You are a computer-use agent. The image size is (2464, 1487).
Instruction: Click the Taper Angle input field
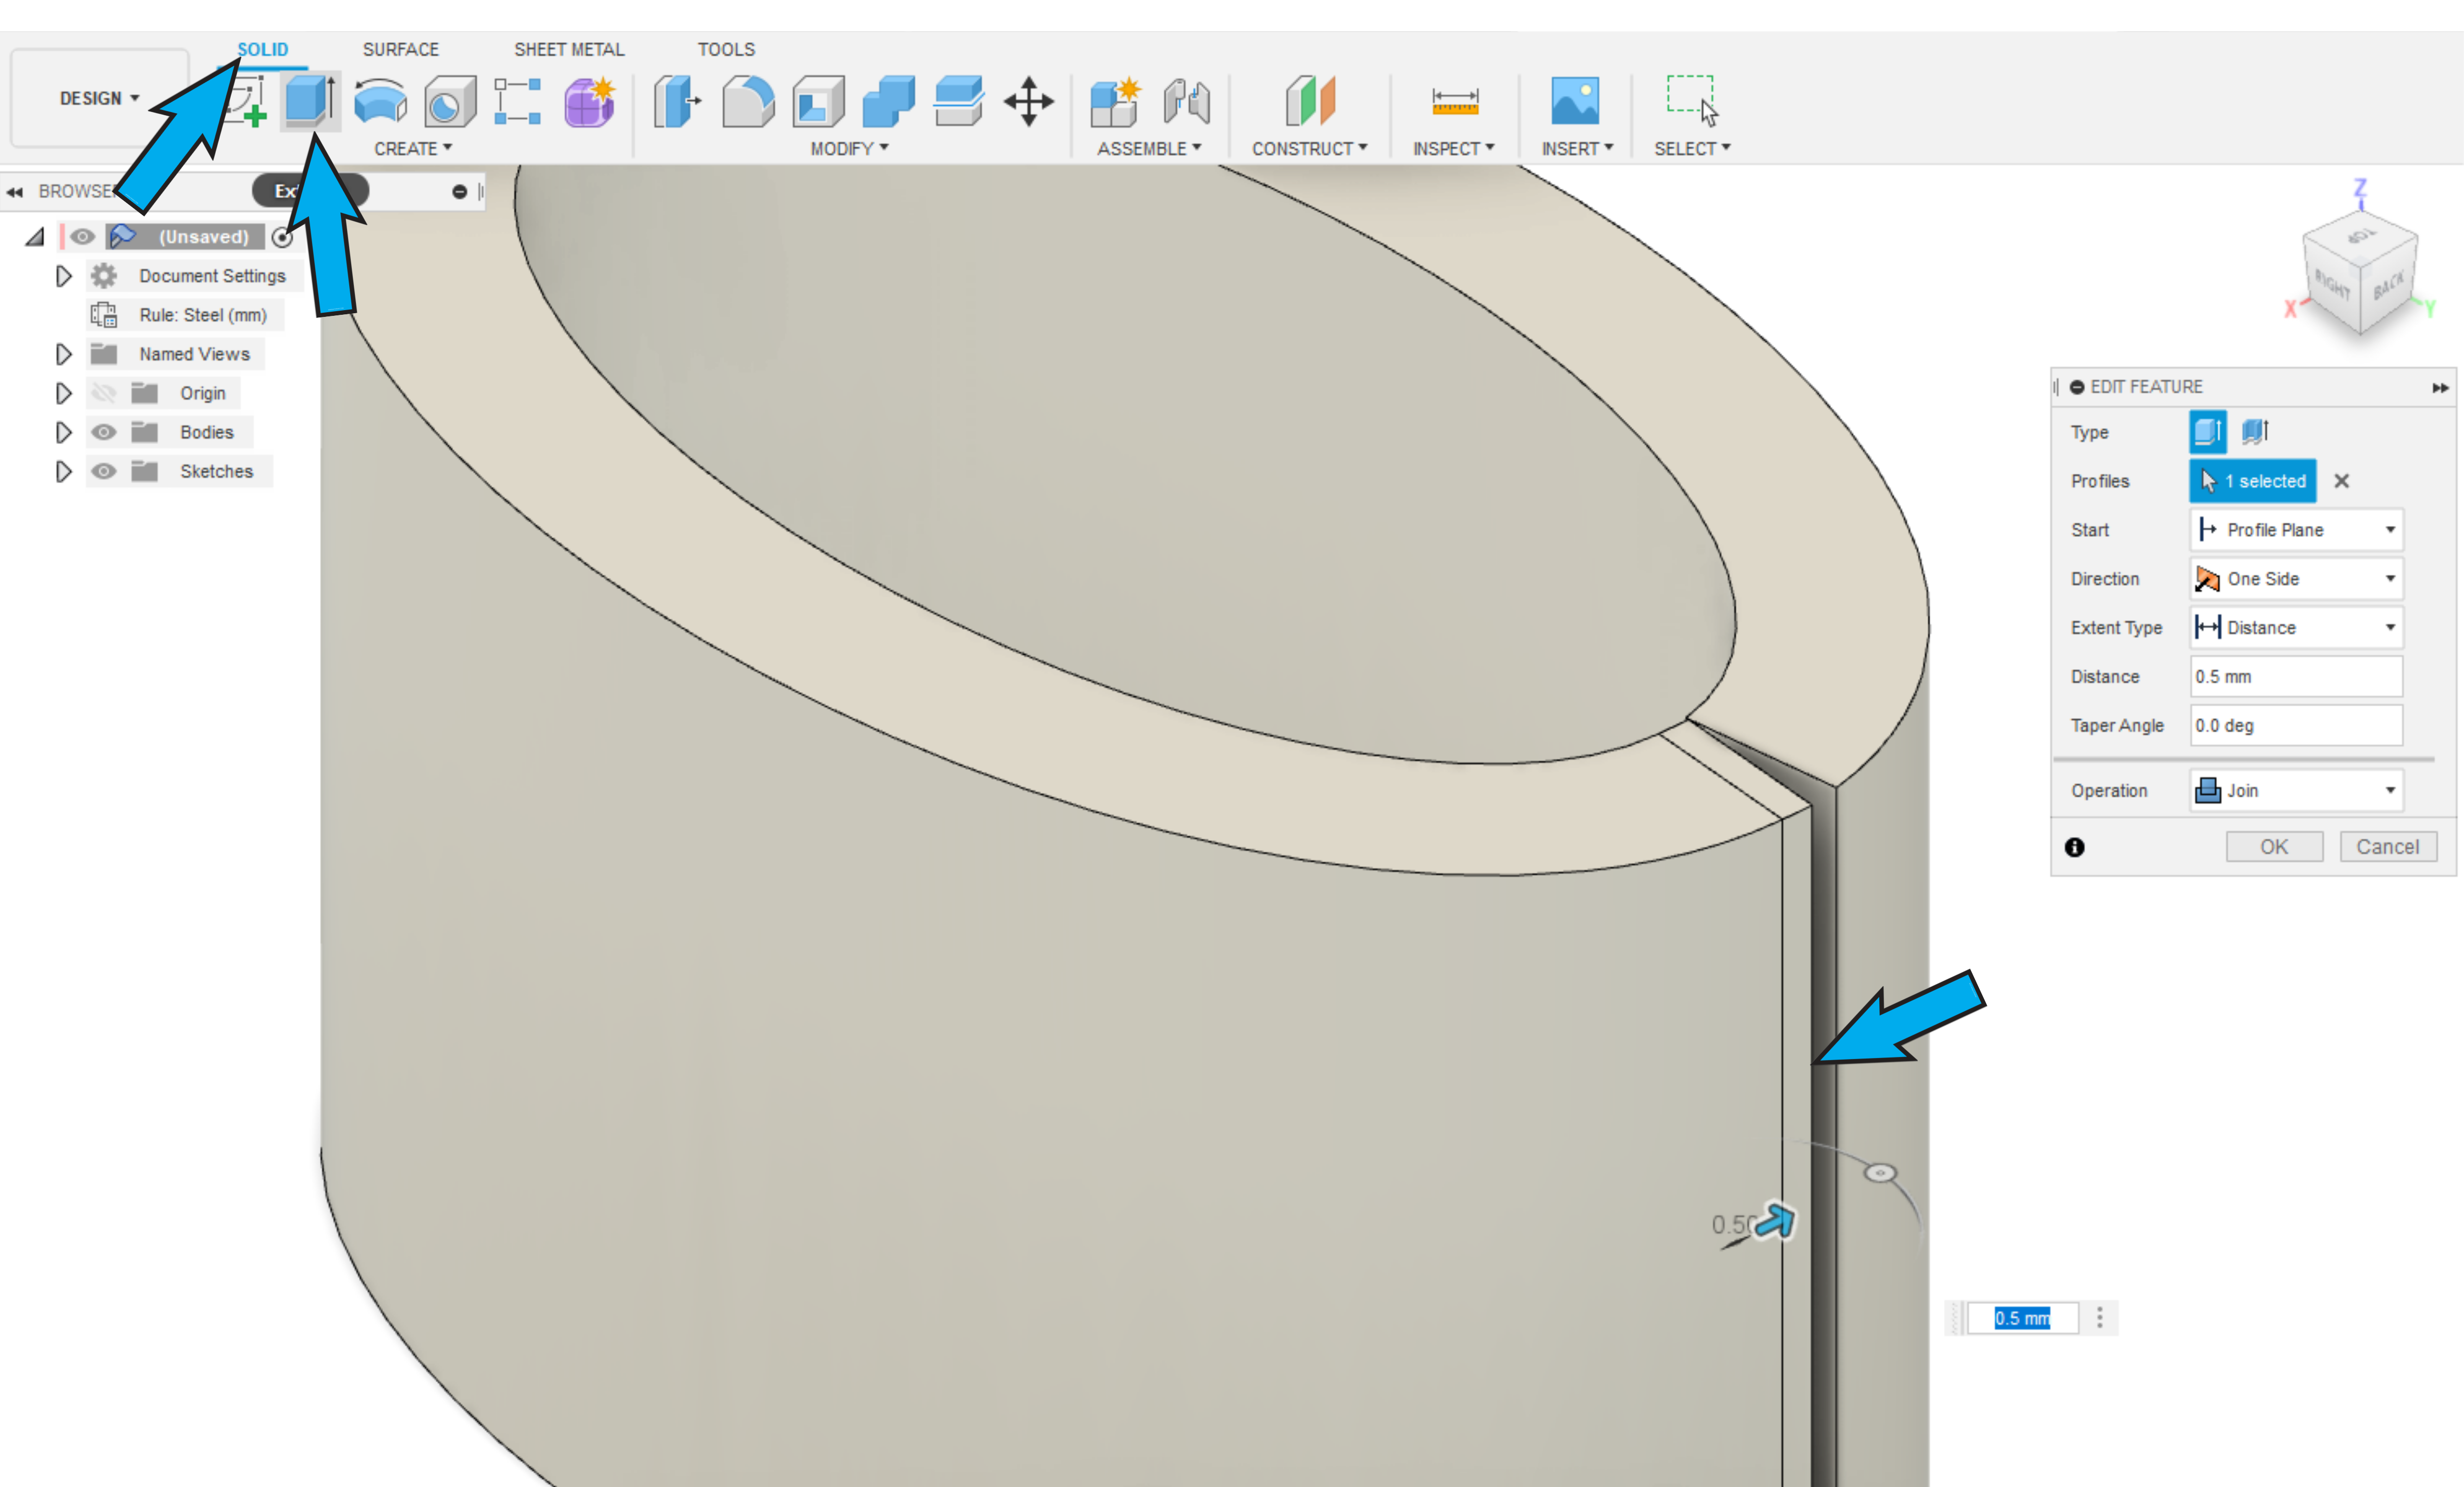(2296, 725)
